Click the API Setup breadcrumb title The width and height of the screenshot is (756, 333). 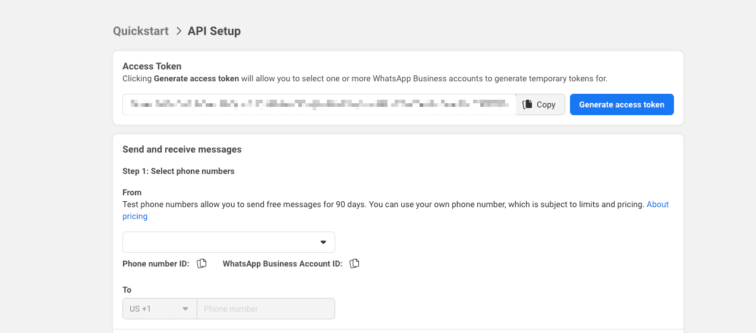[x=214, y=31]
